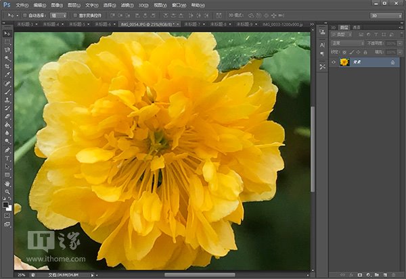406x279 pixels.
Task: Select the Zoom tool
Action: (x=7, y=191)
